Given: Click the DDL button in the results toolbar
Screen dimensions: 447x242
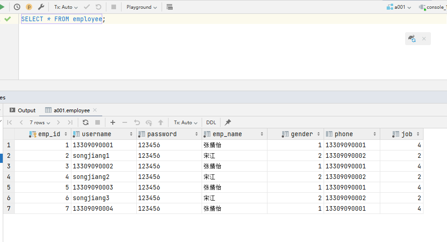Looking at the screenshot, I should click(x=211, y=122).
